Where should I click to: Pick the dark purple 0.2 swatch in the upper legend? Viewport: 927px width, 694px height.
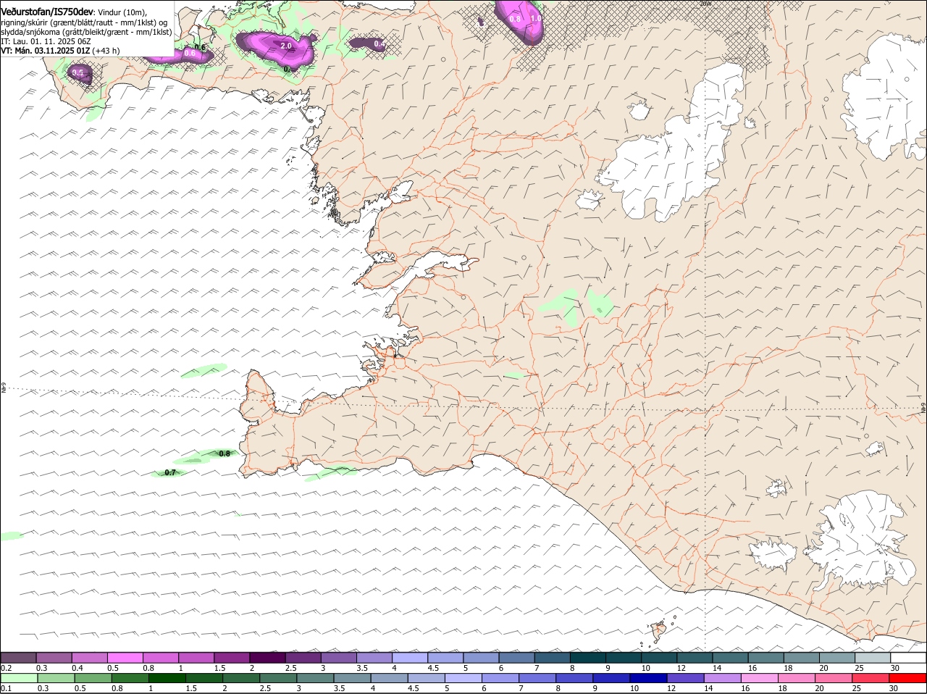tap(19, 658)
